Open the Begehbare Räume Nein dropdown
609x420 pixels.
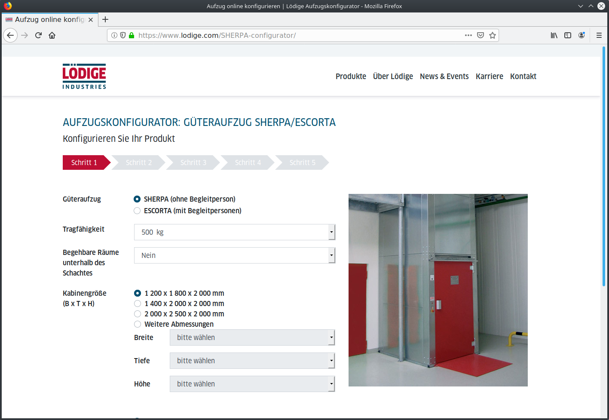point(235,255)
